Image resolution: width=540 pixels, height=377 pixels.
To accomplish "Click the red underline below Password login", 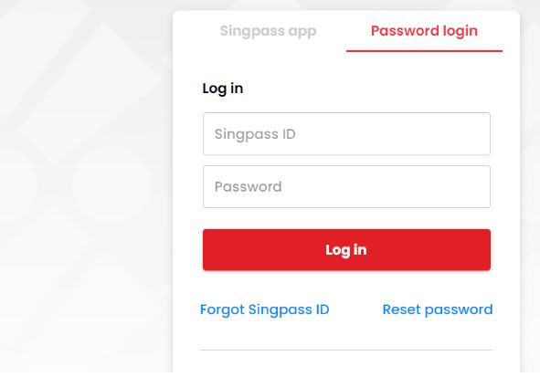I will pyautogui.click(x=424, y=51).
